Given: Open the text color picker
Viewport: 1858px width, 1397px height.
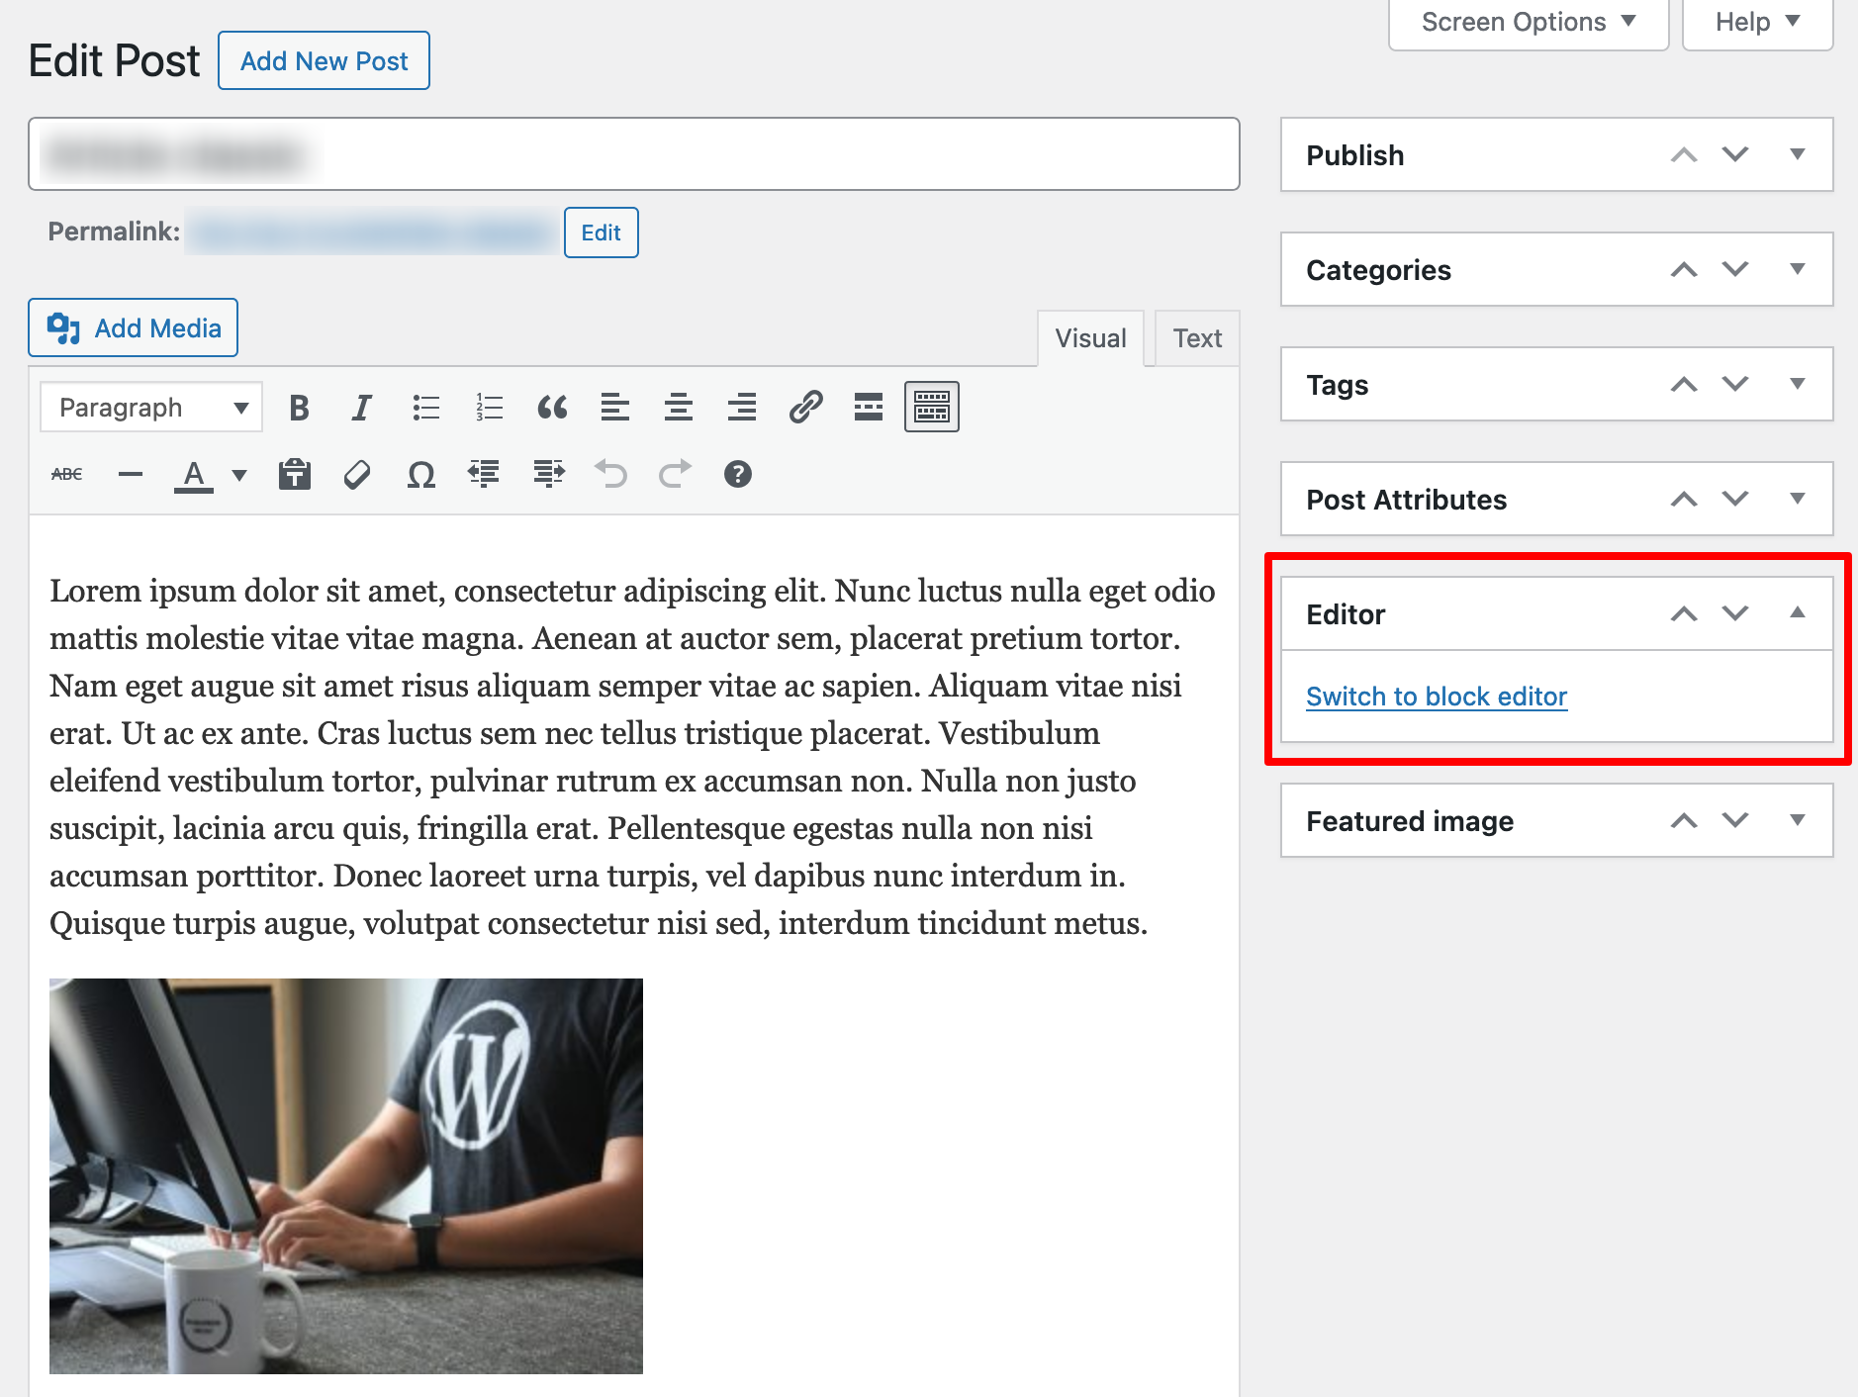Looking at the screenshot, I should point(195,474).
